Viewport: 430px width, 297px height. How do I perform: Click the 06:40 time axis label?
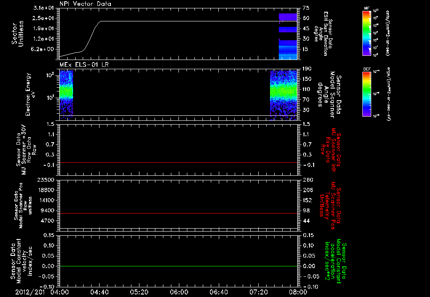pos(218,292)
